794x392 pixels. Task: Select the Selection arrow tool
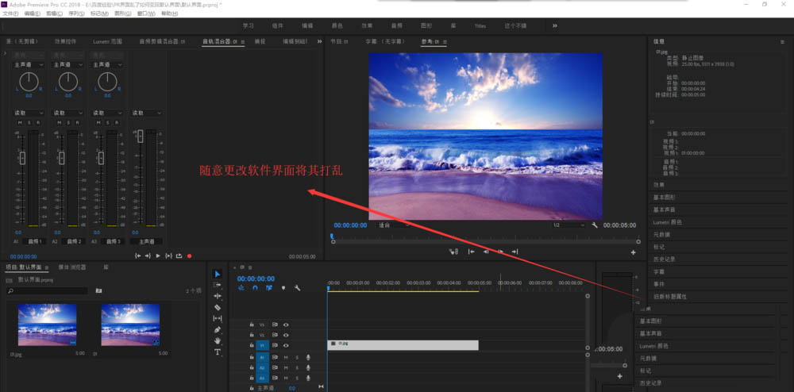pyautogui.click(x=218, y=274)
